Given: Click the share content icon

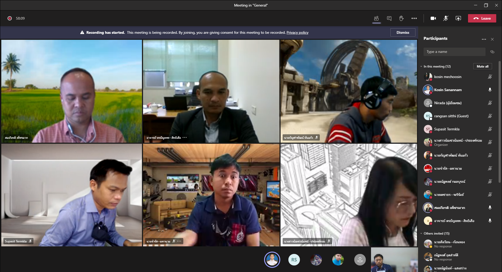Looking at the screenshot, I should tap(458, 18).
